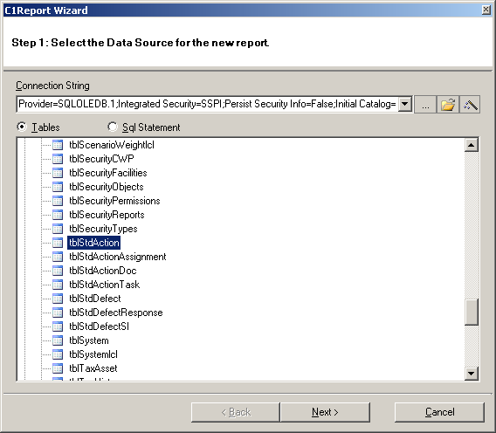The height and width of the screenshot is (433, 496).
Task: Click the scroll up arrow of table list
Action: point(471,145)
